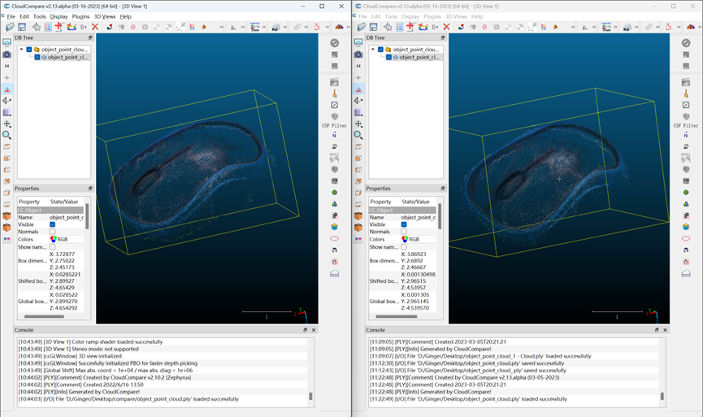Click the CSF Filter plugin icon in right window
Viewport: 703px width, 417px height.
pyautogui.click(x=686, y=117)
